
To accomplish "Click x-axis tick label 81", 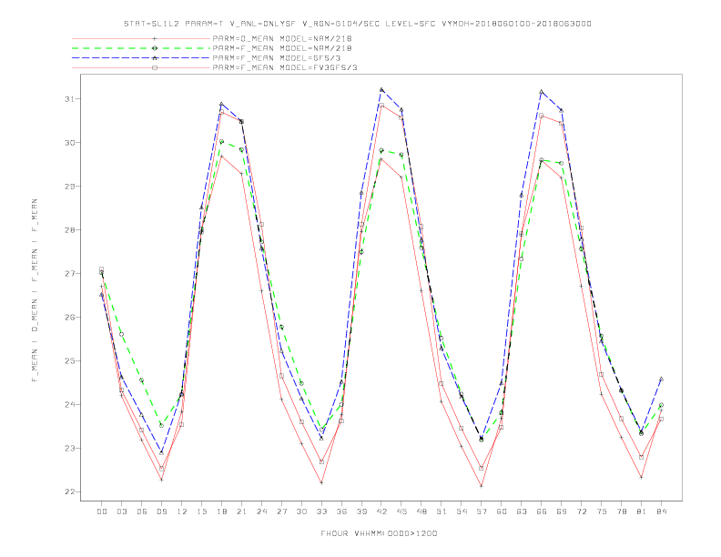I will click(x=642, y=511).
